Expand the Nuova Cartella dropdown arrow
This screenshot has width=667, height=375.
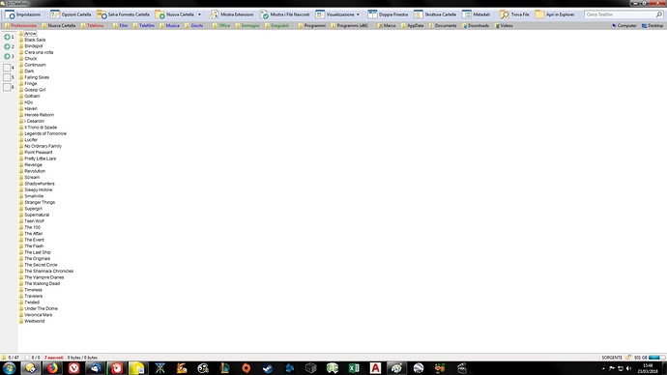pyautogui.click(x=199, y=14)
